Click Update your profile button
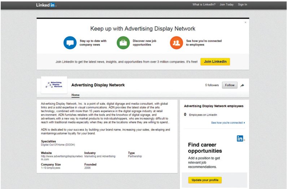Screen dimensions: 287x189 point(205,180)
